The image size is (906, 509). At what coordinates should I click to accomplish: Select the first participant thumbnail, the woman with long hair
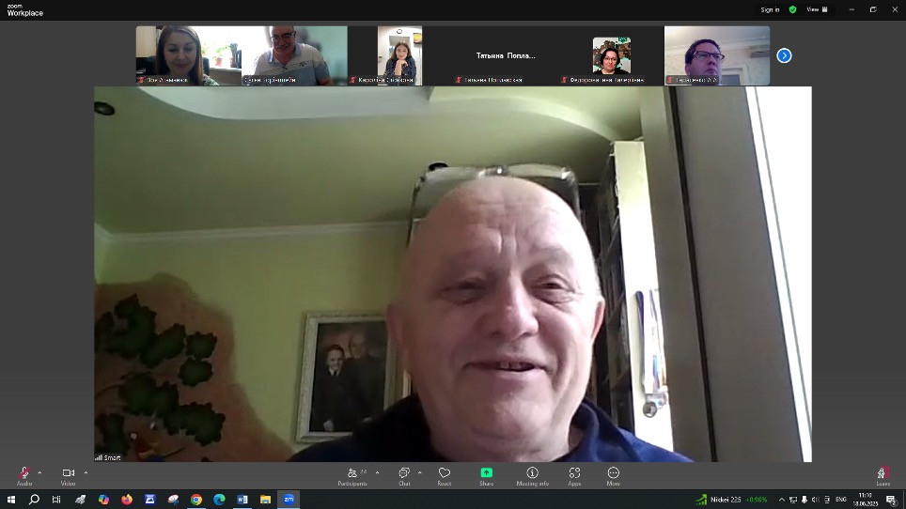[189, 55]
